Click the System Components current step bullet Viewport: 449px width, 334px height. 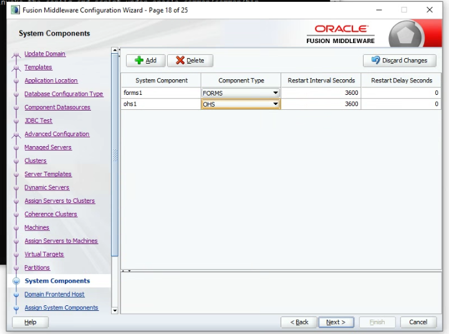point(16,281)
